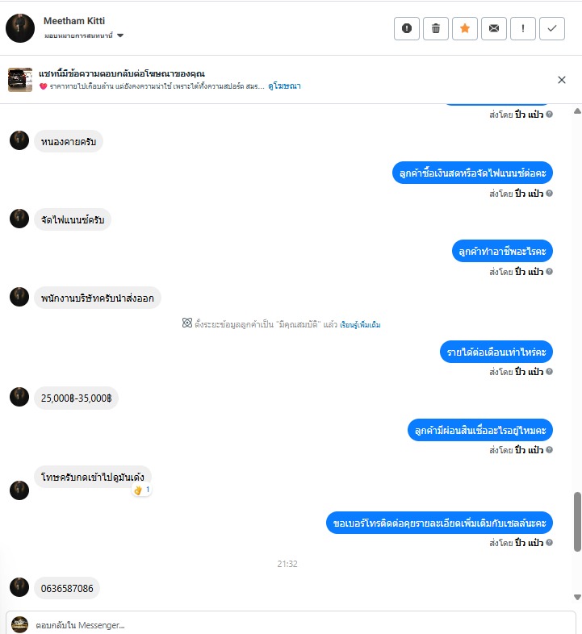Click the chat scrollbar thumb
Viewport: 582px width, 634px height.
point(577,522)
